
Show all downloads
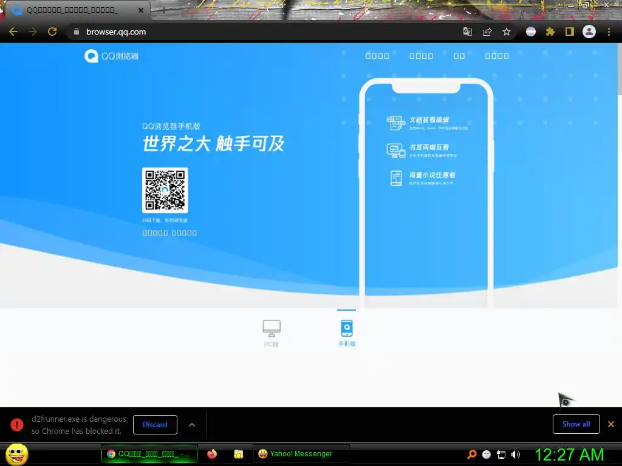tap(576, 424)
